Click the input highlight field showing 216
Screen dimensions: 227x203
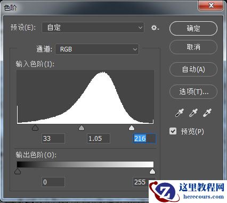144,138
